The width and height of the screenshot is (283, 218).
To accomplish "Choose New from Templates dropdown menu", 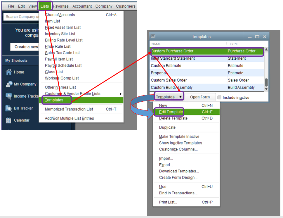I will [x=186, y=105].
